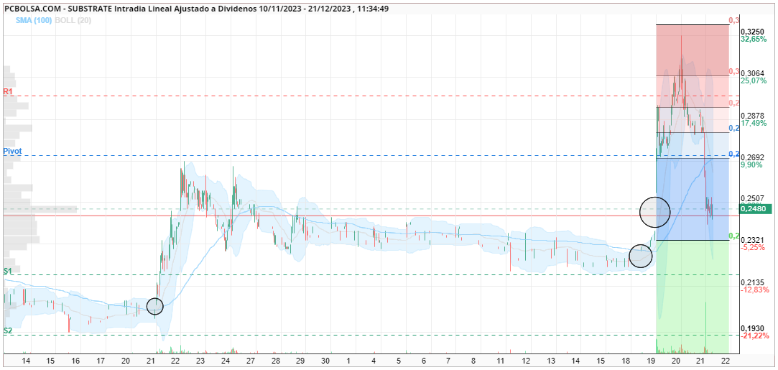
Task: Click date label 11 on time axis
Action: (501, 361)
